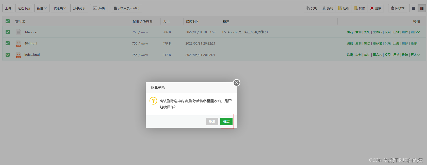Click the index.html file name

(32, 55)
